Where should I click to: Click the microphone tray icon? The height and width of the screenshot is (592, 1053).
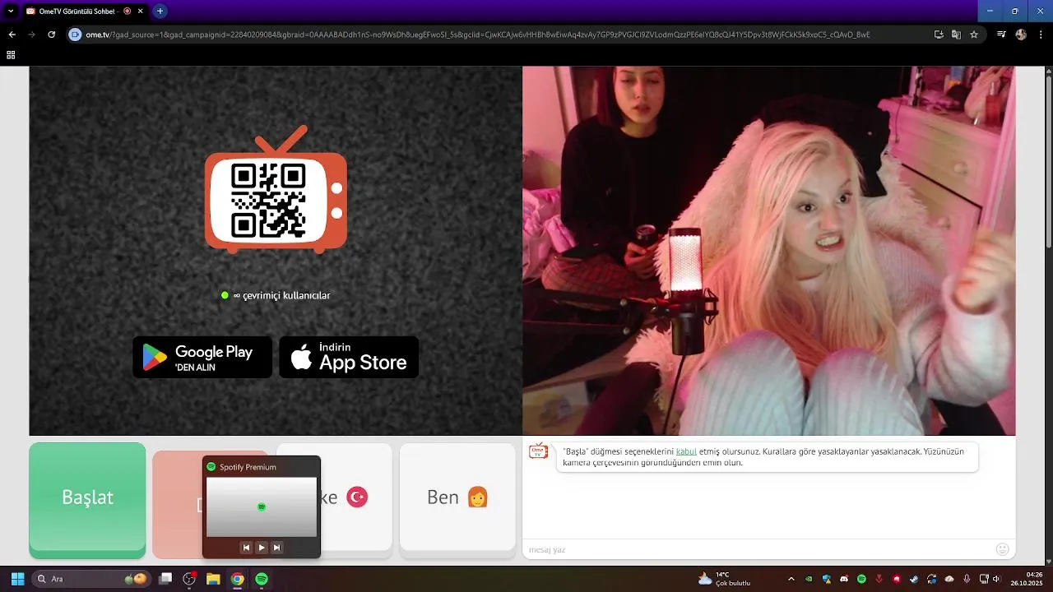coord(967,579)
